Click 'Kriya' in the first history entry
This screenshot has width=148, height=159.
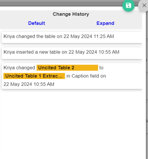click(9, 36)
